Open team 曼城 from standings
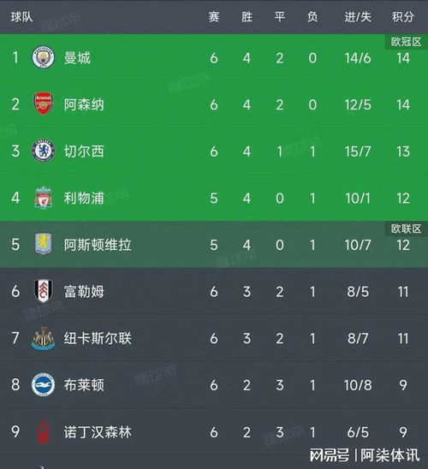 77,57
